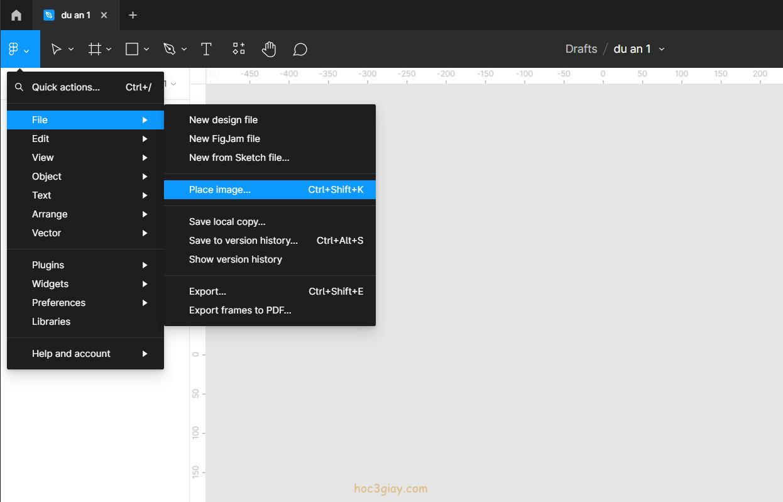Go to the Home screen
This screenshot has height=502, width=783.
pos(16,15)
